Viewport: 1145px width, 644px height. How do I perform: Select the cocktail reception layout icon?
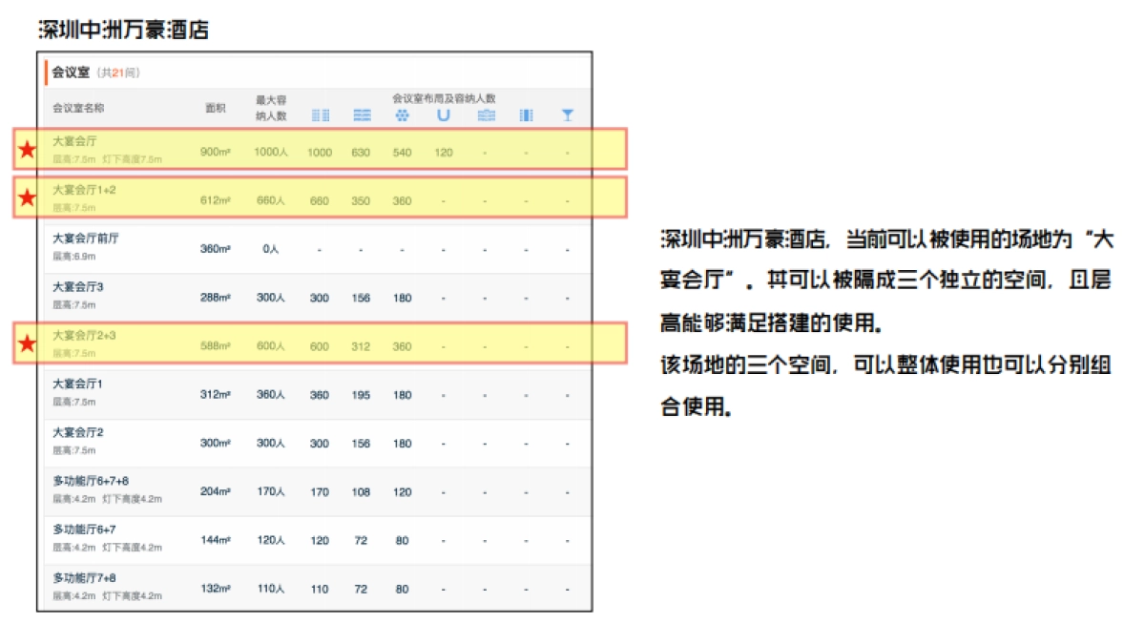pos(567,114)
